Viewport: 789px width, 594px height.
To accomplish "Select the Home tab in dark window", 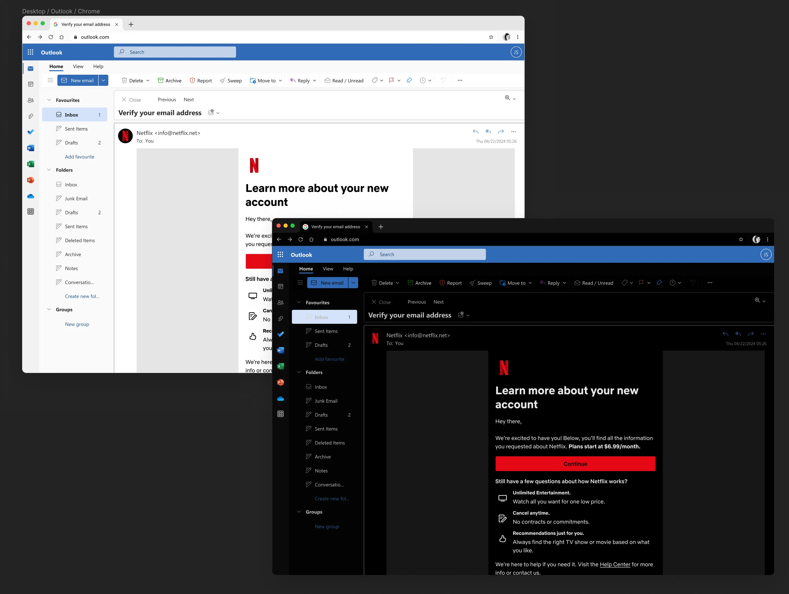I will (306, 269).
